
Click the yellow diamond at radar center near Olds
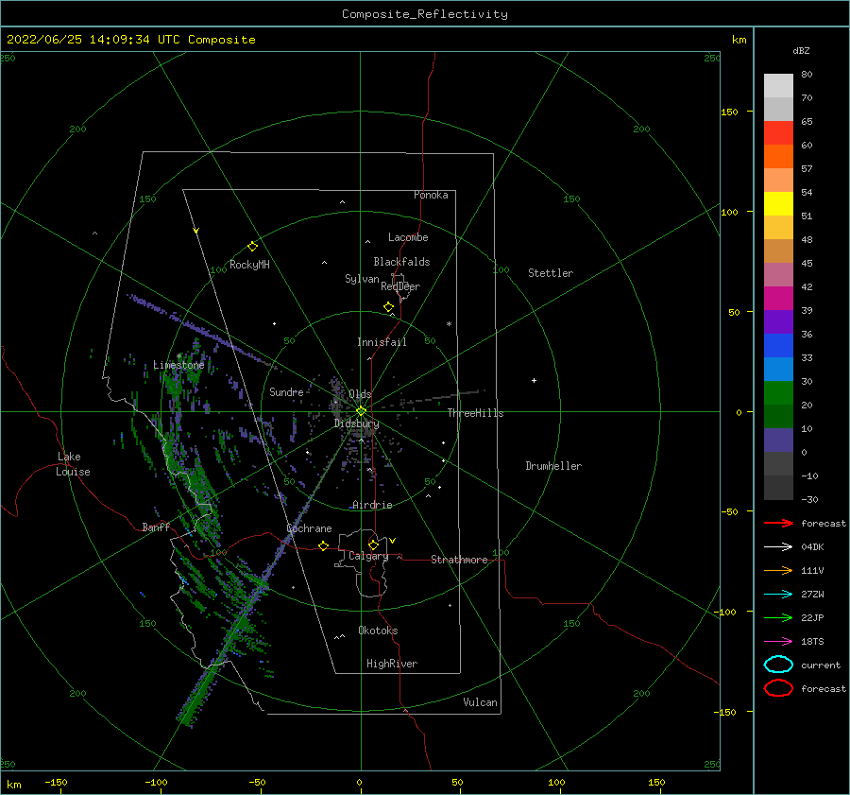pyautogui.click(x=361, y=411)
